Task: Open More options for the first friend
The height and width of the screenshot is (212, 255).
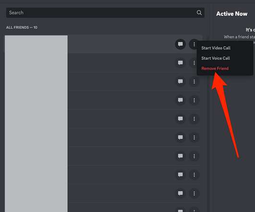Action: click(x=194, y=44)
